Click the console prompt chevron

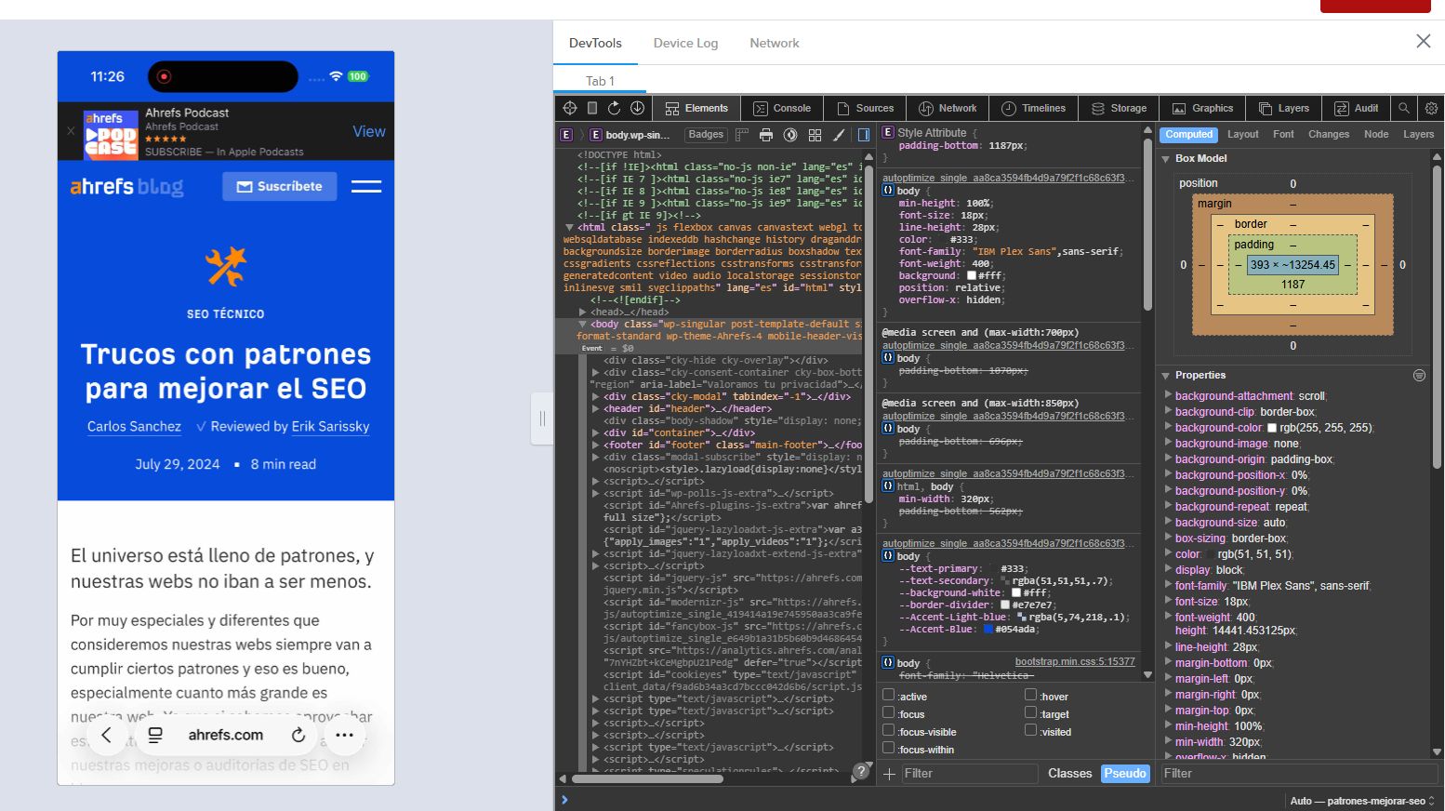(x=564, y=799)
